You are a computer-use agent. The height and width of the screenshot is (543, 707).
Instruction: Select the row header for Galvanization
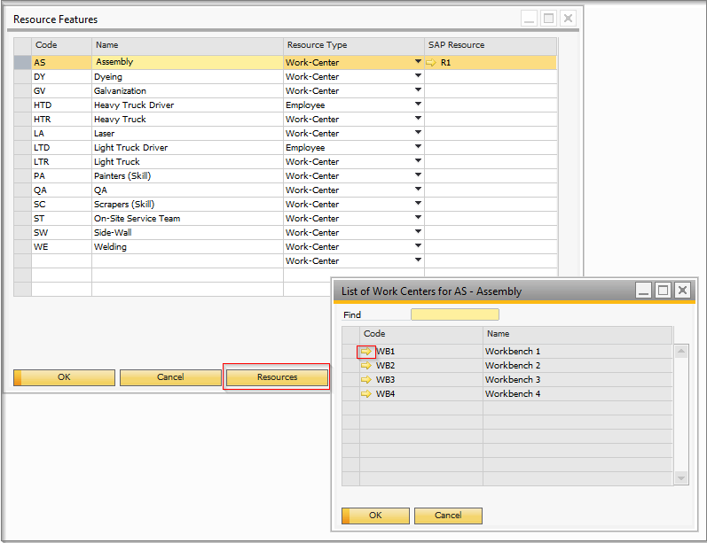[x=22, y=91]
